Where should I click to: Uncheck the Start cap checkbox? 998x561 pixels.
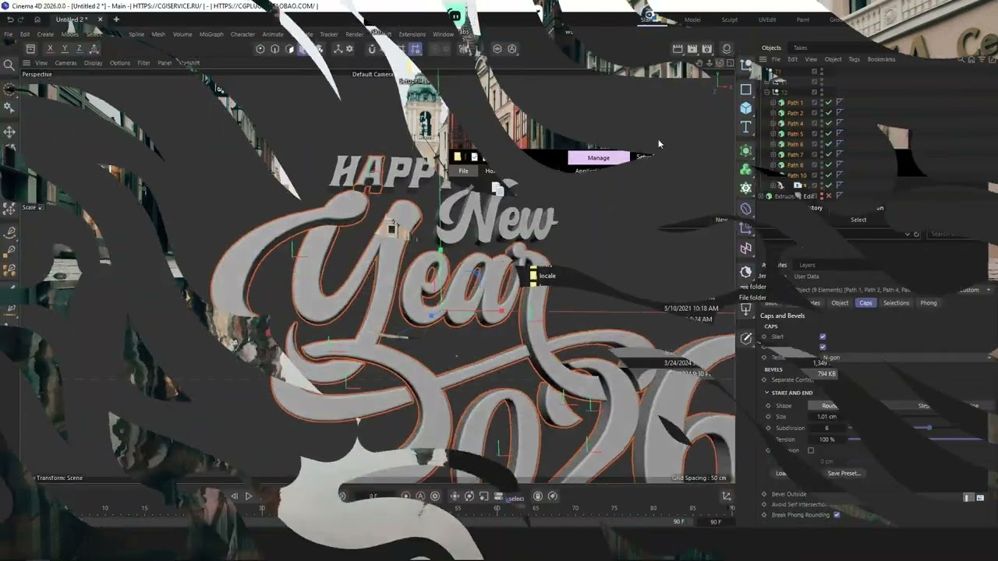point(823,337)
